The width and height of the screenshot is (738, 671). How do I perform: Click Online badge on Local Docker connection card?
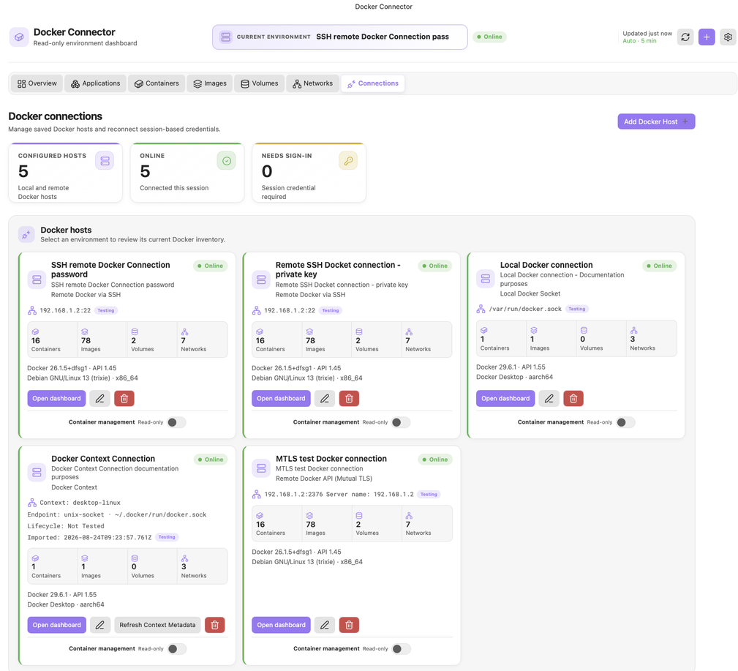(660, 266)
